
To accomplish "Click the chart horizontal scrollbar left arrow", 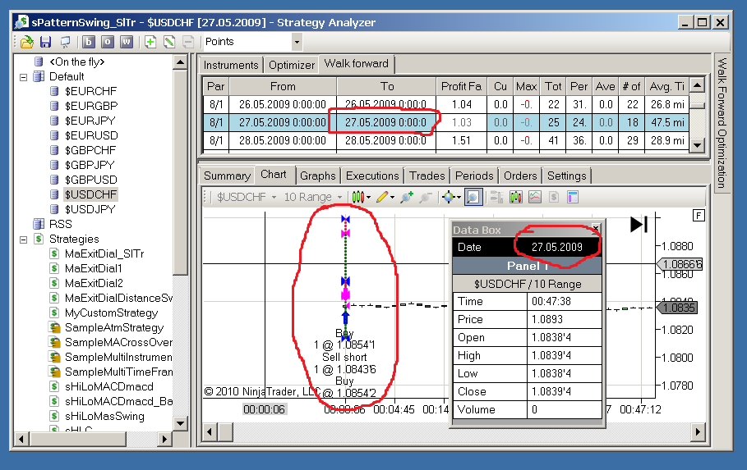I will click(x=210, y=432).
